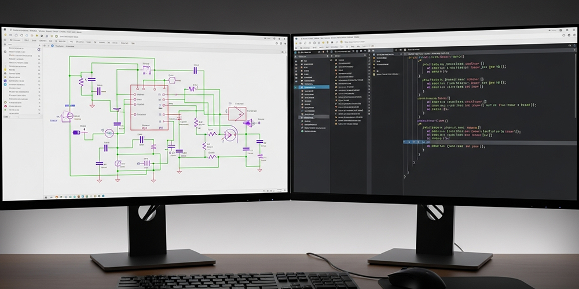Image resolution: width=579 pixels, height=289 pixels.
Task: Click the zigzag resistor at schematic top-left
Action: point(82,81)
